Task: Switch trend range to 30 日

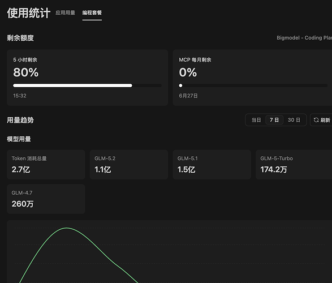Action: point(294,120)
